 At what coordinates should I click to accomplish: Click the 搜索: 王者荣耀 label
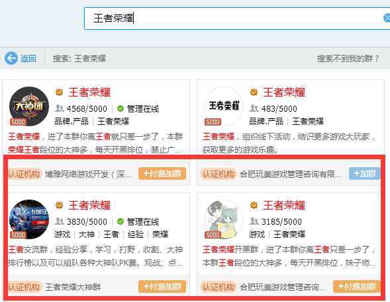pyautogui.click(x=79, y=59)
